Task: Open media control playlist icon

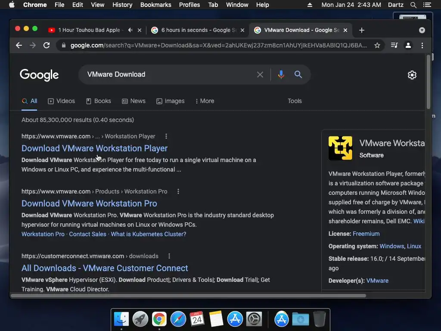Action: 394,45
